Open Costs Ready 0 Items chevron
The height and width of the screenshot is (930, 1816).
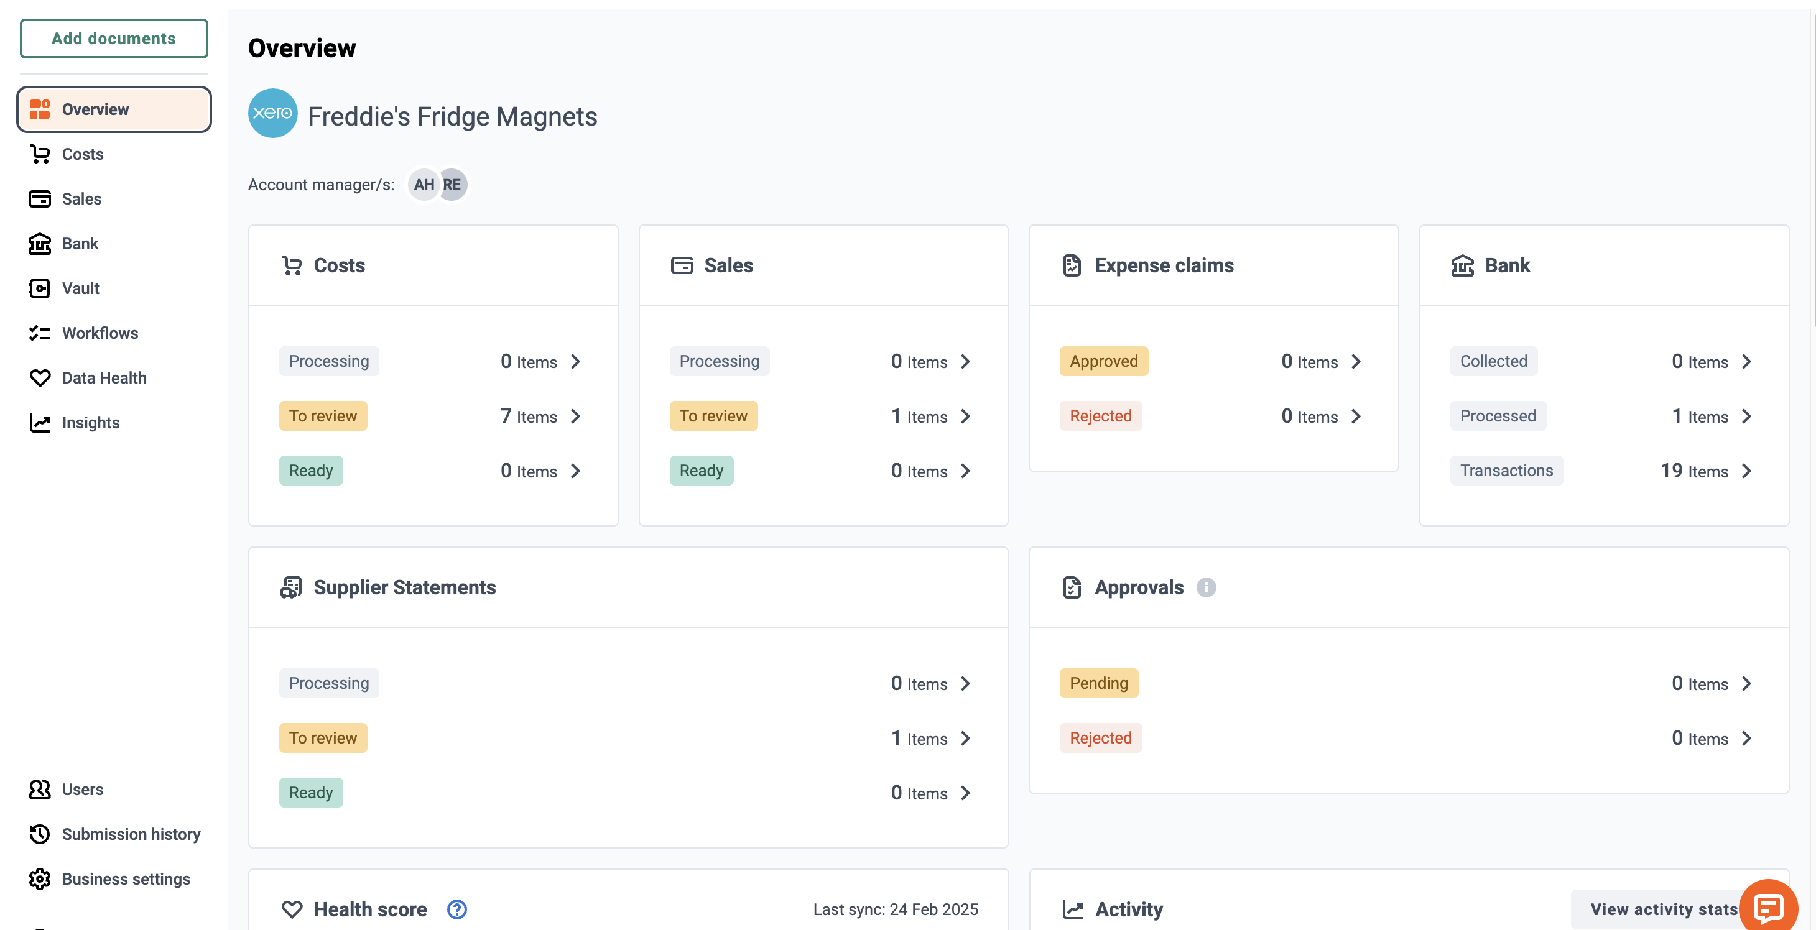(576, 471)
